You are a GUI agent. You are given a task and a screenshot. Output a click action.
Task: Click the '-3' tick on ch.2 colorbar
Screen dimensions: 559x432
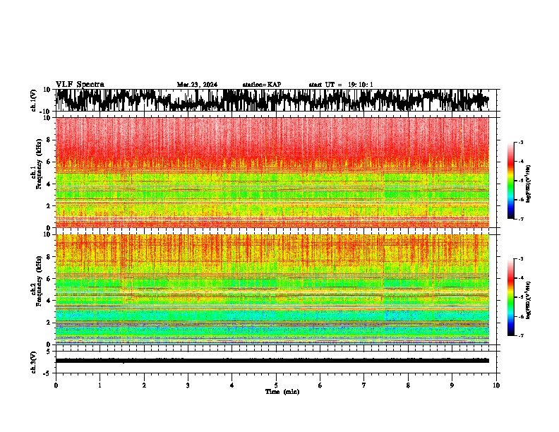tap(520, 259)
